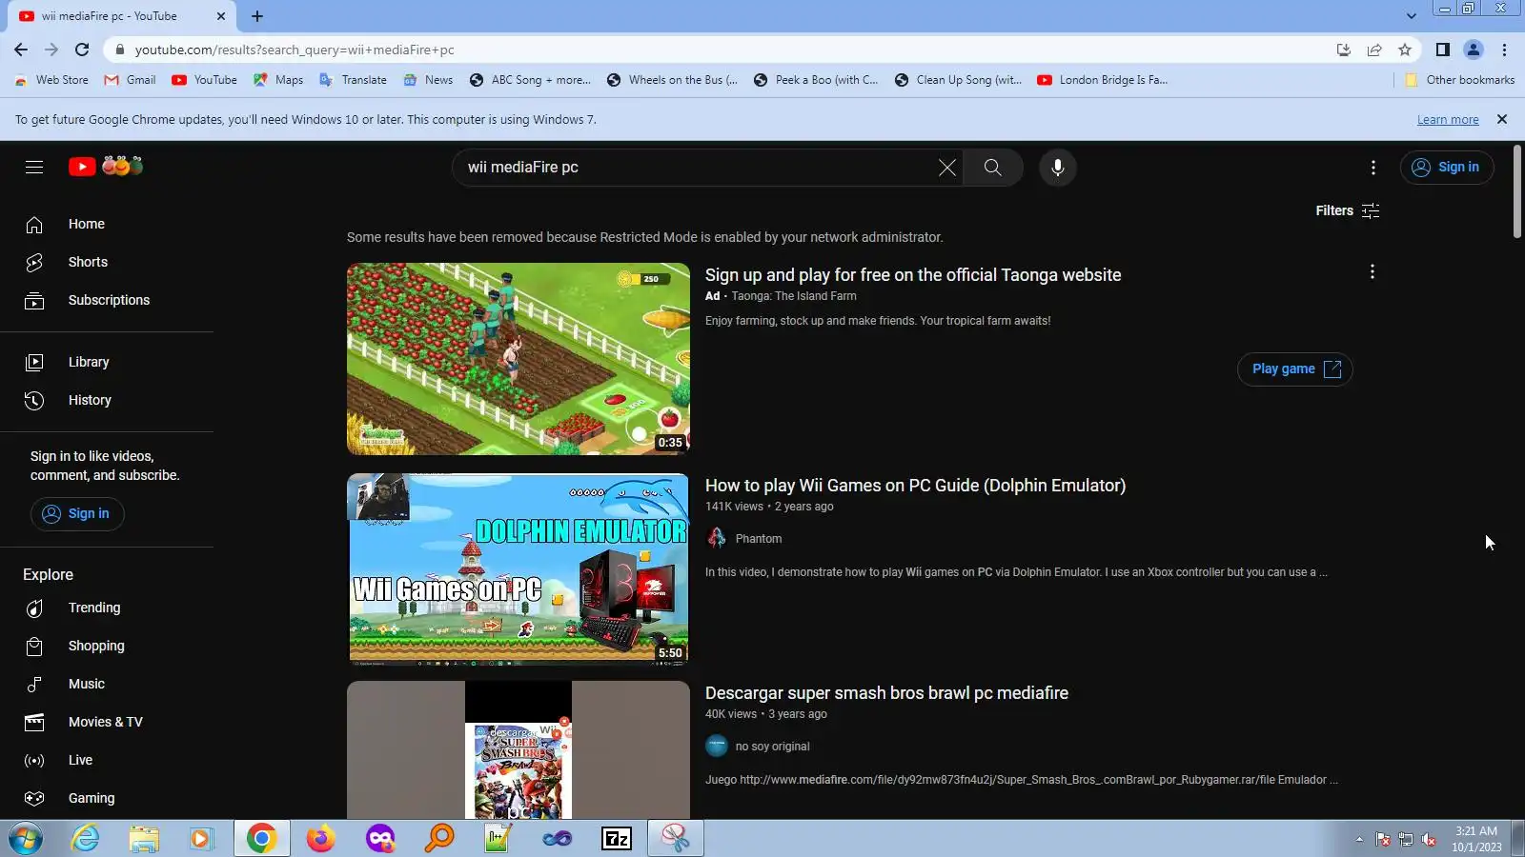Open the Windows Start menu
The image size is (1525, 857).
tap(26, 839)
